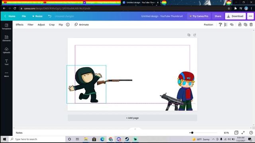
Task: Click the weather 68°F Sunny widget
Action: coord(201,139)
